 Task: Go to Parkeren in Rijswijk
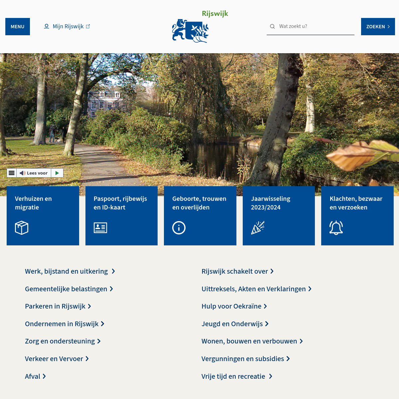coord(55,306)
